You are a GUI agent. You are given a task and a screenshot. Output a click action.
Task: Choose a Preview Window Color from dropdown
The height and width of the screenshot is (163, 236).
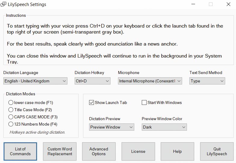click(x=164, y=127)
